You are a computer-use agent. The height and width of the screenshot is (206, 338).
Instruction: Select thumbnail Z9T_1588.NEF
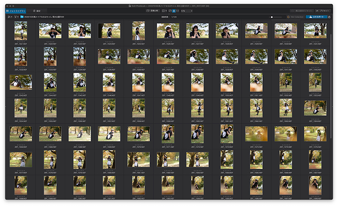[21, 186]
